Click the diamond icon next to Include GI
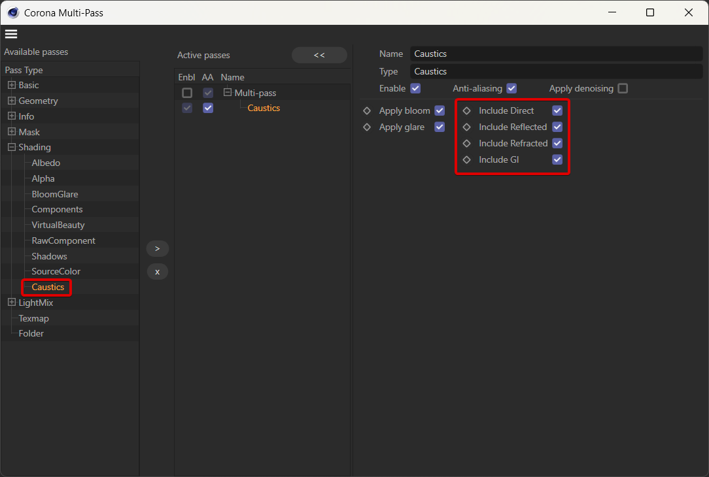This screenshot has width=709, height=477. click(466, 160)
